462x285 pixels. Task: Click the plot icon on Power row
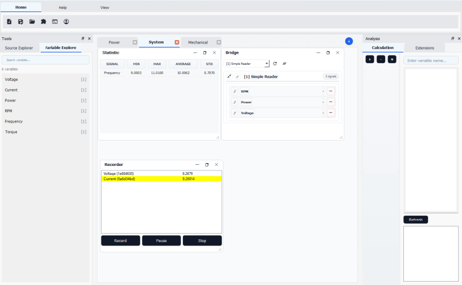235,102
